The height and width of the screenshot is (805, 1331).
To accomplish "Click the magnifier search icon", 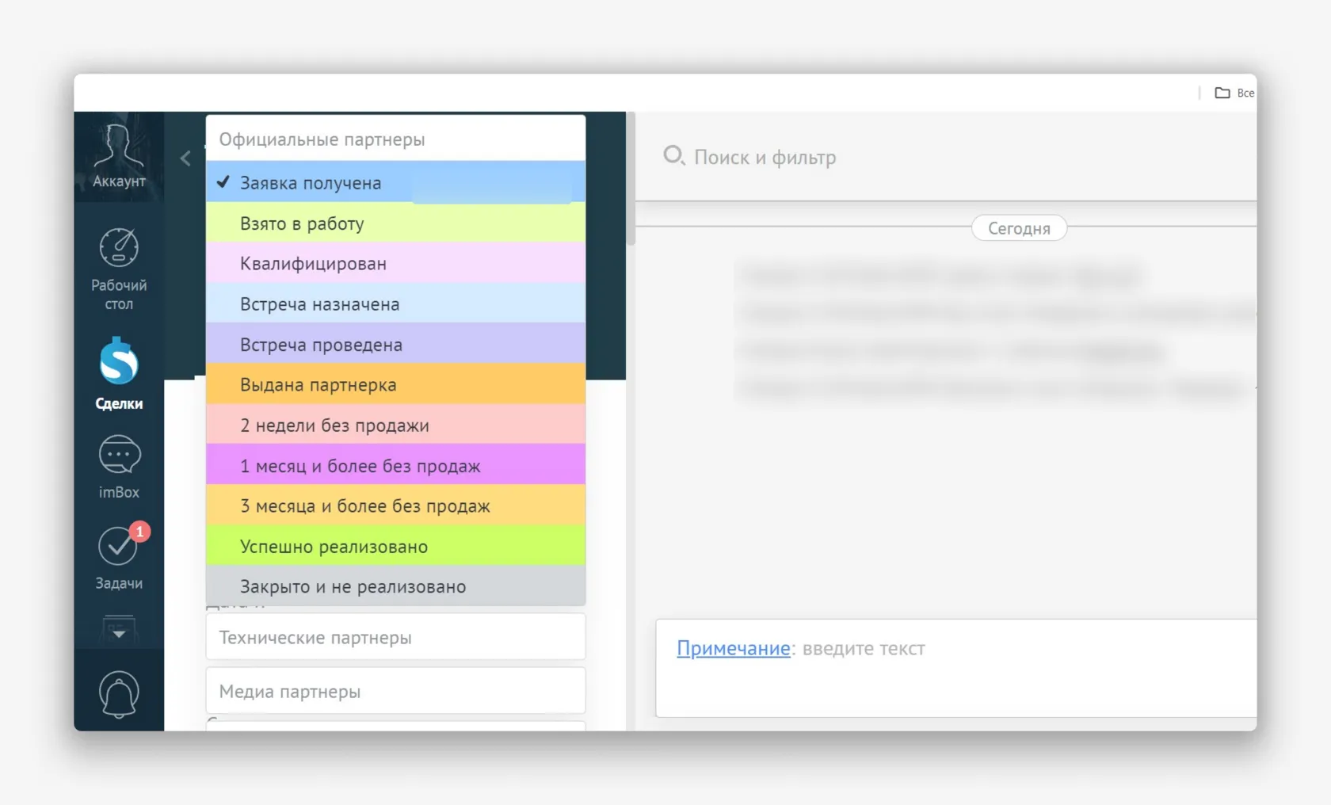I will (673, 155).
